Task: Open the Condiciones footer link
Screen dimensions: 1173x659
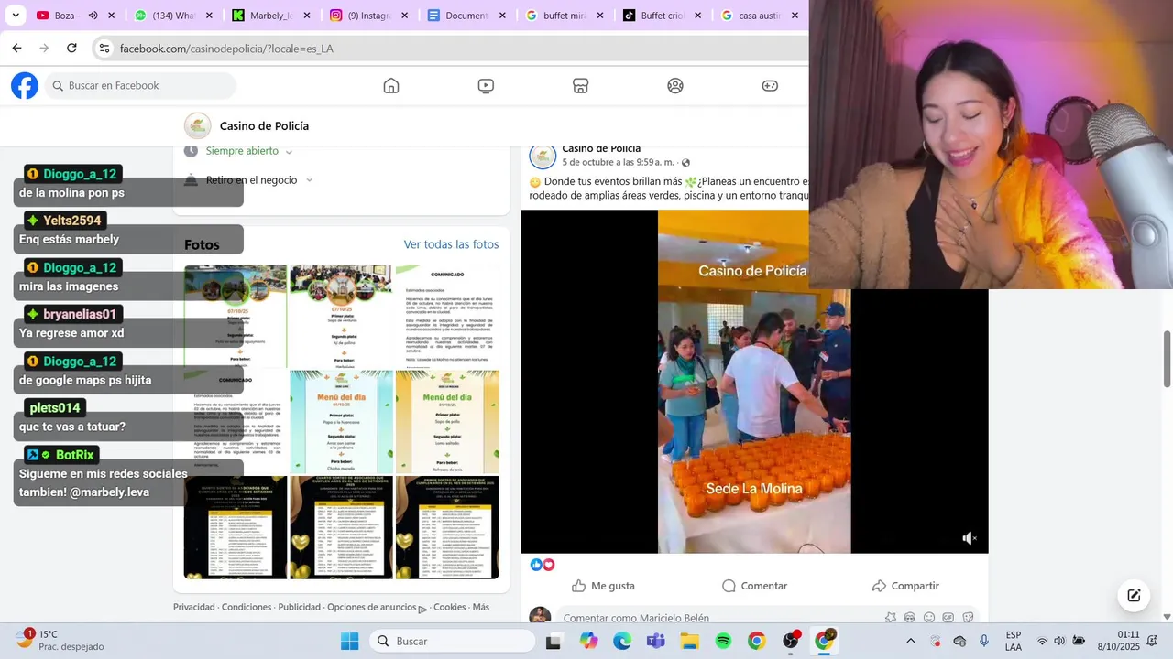Action: click(247, 607)
